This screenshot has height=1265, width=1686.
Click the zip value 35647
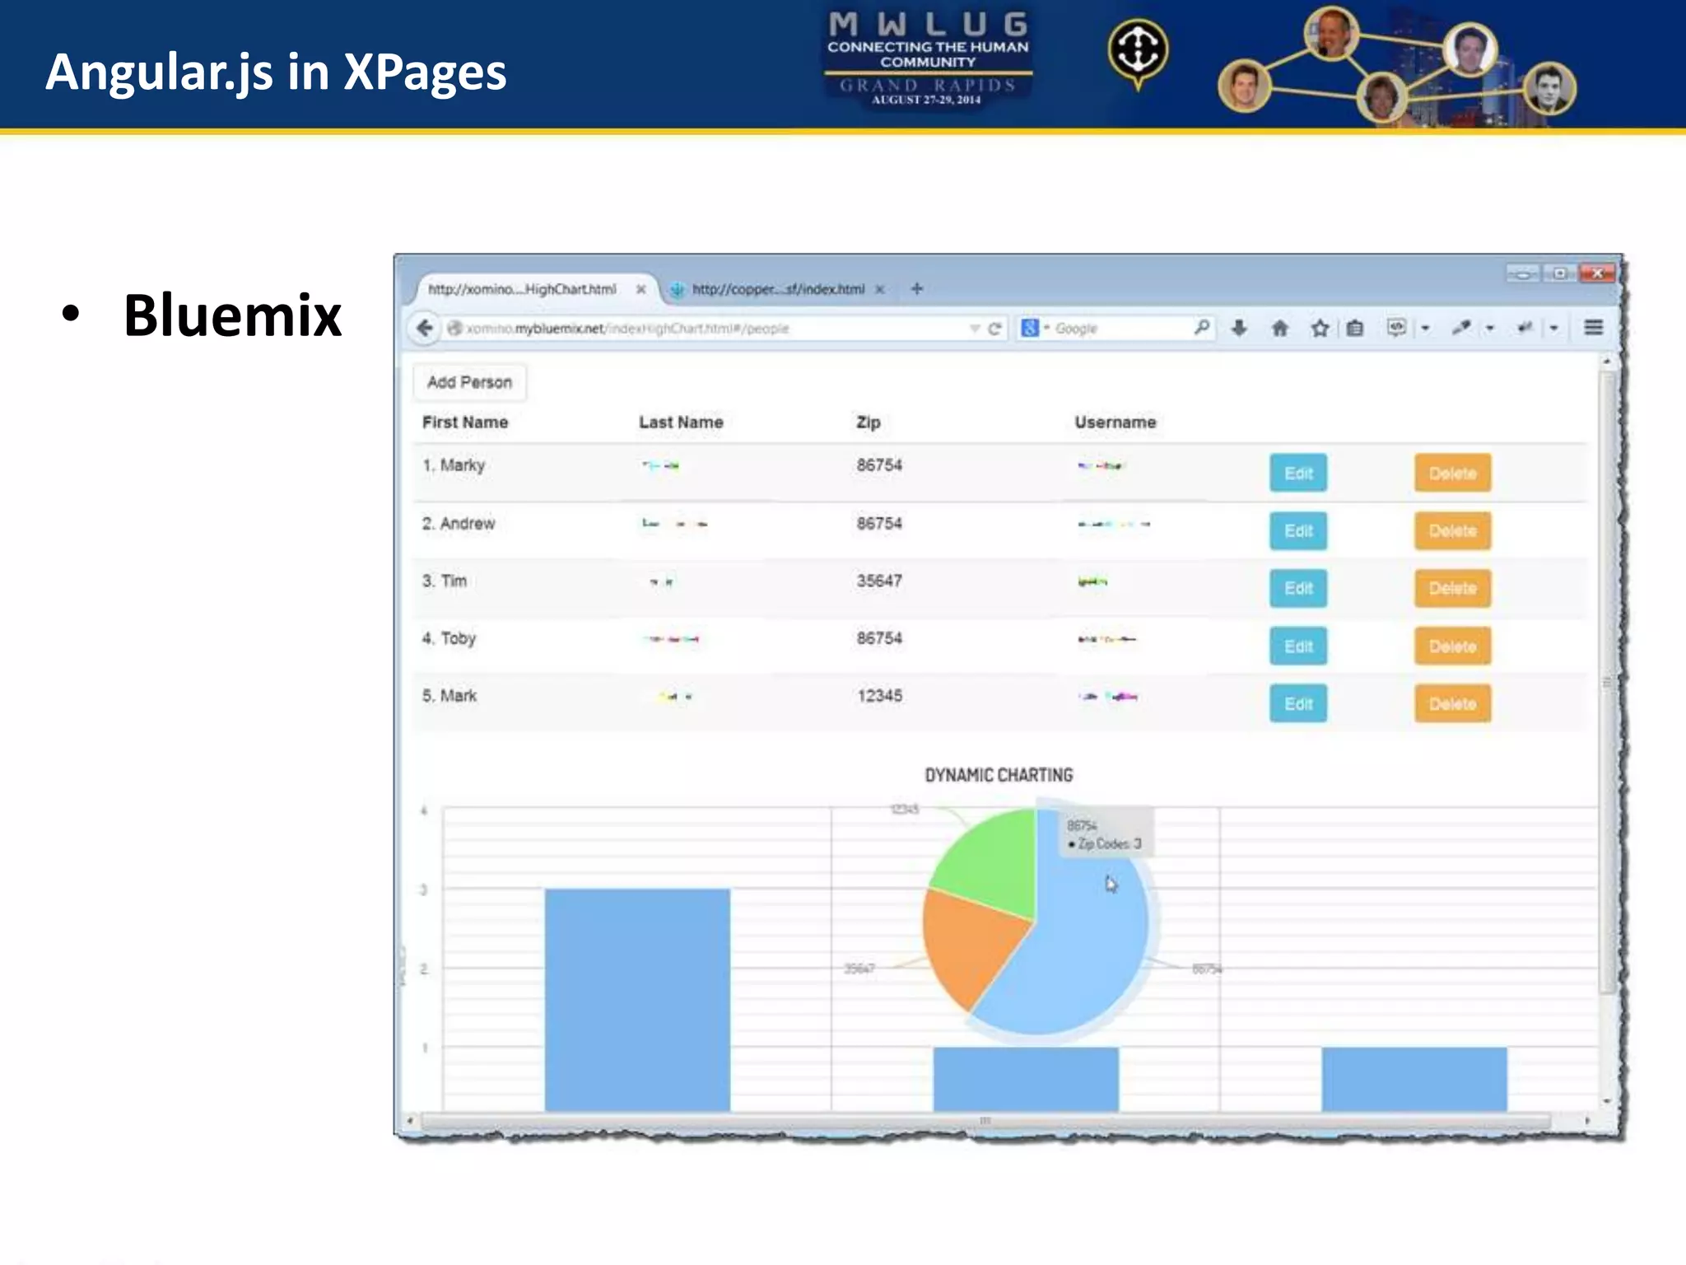click(x=879, y=581)
